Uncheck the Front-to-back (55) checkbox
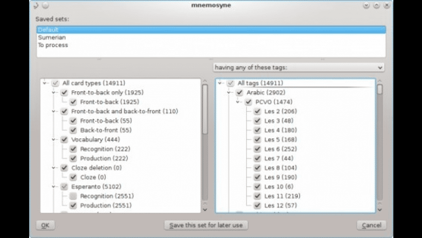 [x=73, y=121]
